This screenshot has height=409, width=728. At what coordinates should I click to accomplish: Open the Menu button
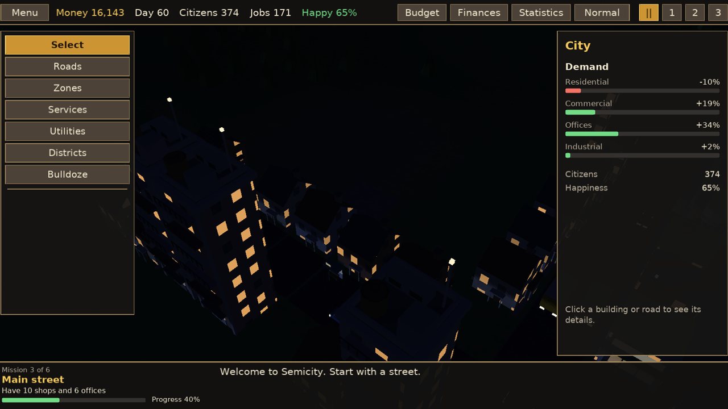[24, 12]
